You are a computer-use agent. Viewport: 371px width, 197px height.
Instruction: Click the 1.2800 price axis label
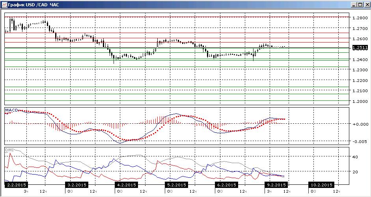[x=359, y=18]
